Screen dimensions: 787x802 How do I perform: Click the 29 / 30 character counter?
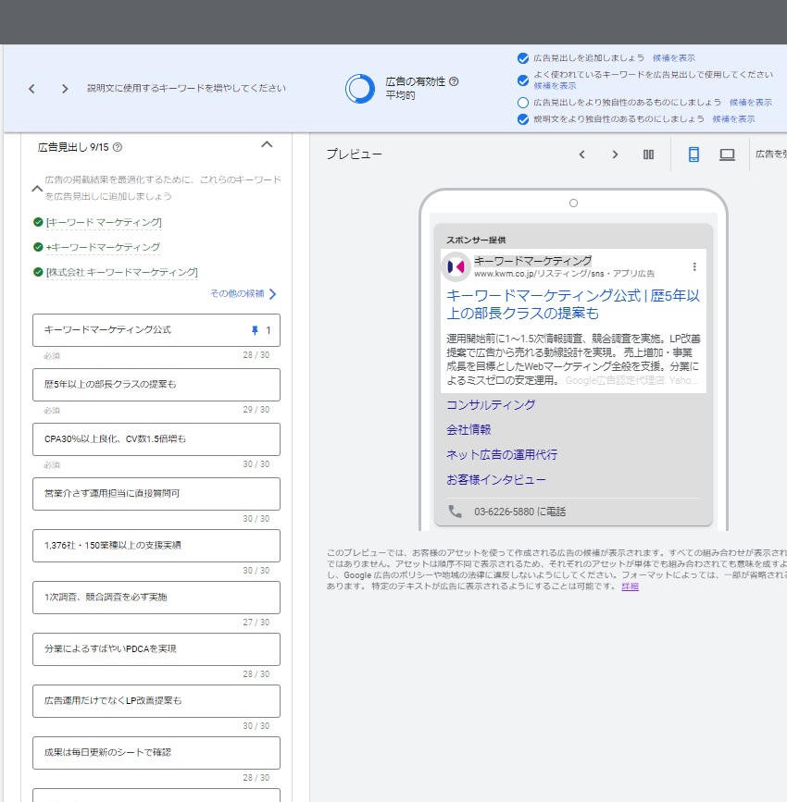[256, 410]
